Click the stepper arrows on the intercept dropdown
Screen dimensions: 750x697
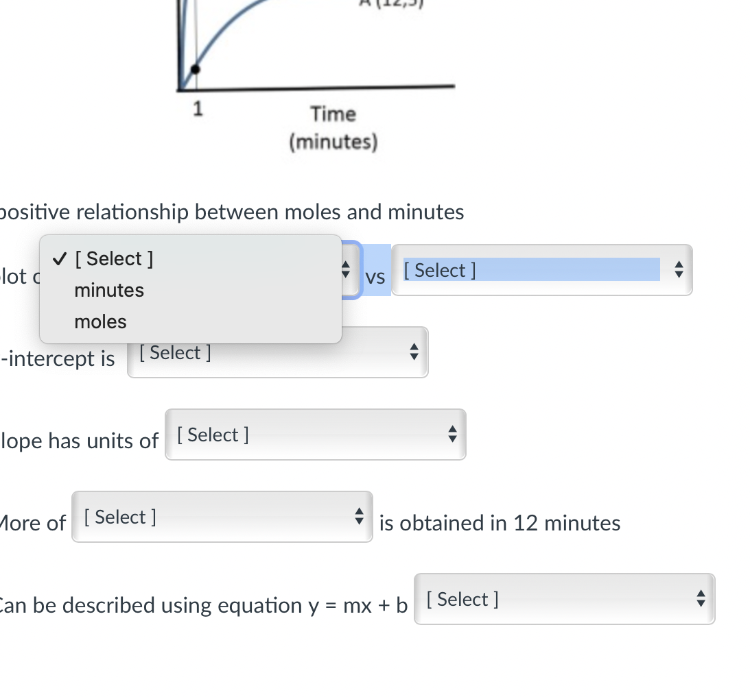coord(414,352)
